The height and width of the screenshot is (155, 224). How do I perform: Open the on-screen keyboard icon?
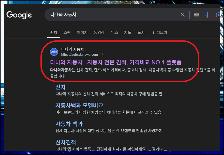(x=196, y=15)
